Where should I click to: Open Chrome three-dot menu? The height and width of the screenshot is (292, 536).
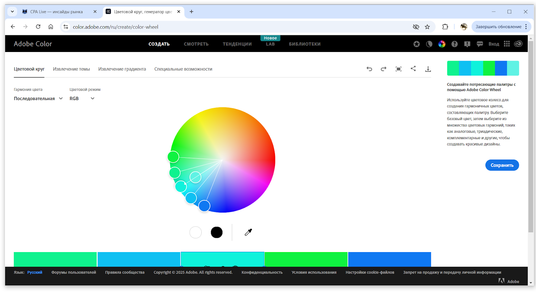(526, 26)
